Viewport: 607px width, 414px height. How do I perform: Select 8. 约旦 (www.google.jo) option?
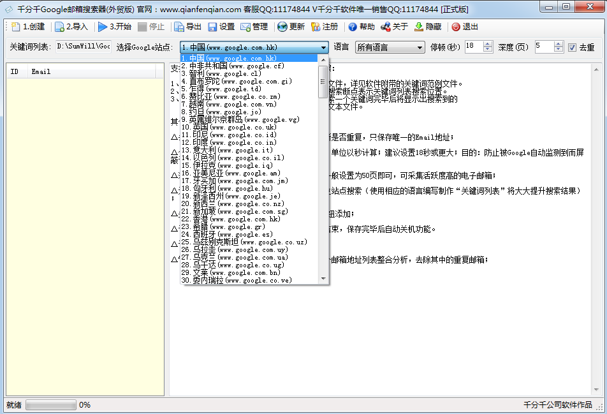pyautogui.click(x=249, y=112)
